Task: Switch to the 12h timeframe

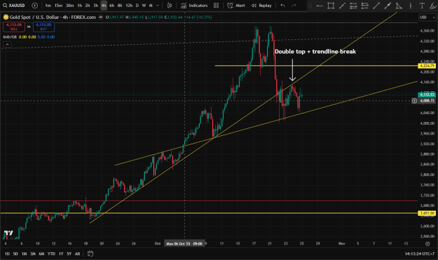Action: 129,6
